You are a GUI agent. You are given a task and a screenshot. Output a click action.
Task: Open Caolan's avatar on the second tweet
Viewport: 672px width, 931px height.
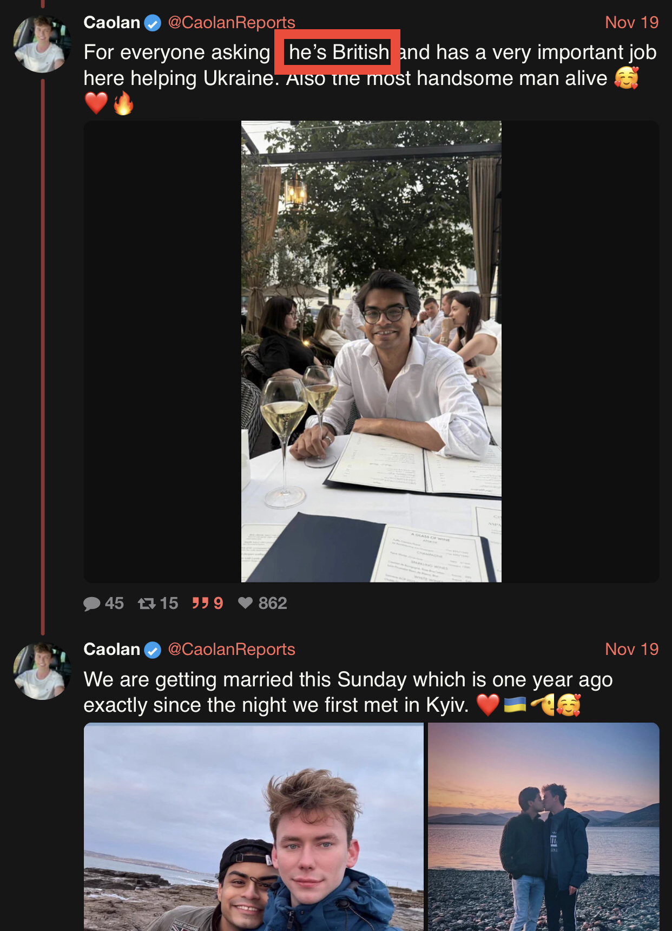coord(42,671)
